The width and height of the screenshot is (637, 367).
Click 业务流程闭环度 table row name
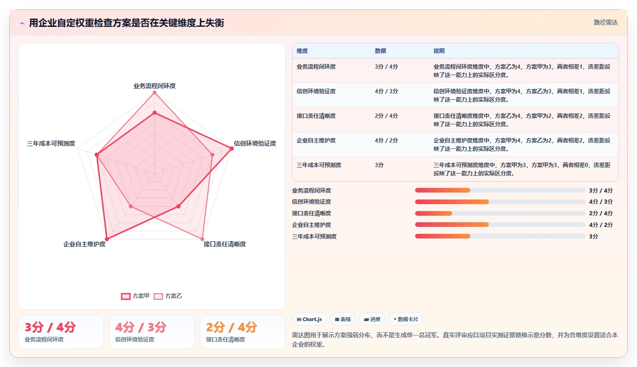click(316, 67)
